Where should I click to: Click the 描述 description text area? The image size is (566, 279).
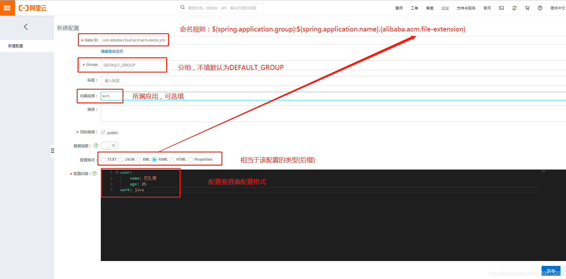click(x=333, y=113)
